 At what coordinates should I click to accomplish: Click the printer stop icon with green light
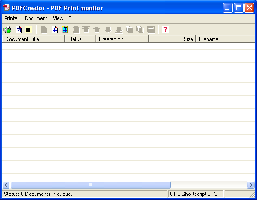pyautogui.click(x=7, y=29)
